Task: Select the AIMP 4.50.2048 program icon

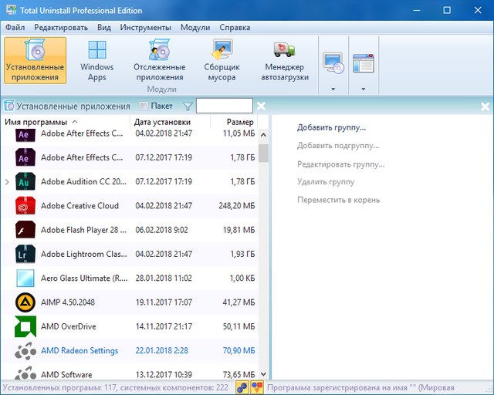Action: coord(25,302)
